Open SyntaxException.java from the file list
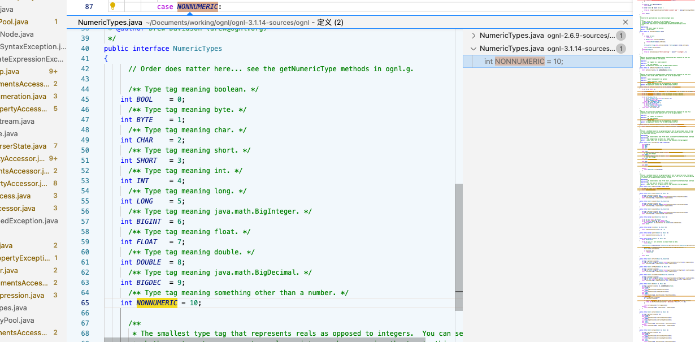Viewport: 695px width, 342px height. 32,46
